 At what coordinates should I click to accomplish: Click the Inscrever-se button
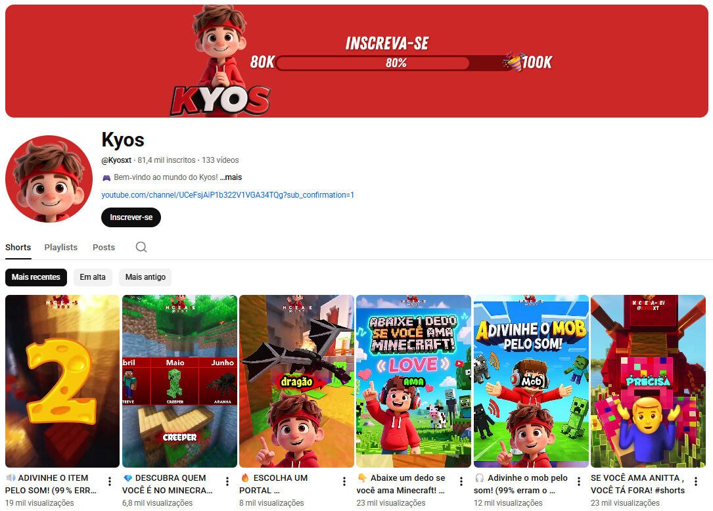click(130, 217)
